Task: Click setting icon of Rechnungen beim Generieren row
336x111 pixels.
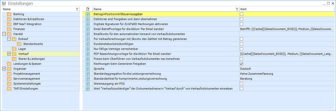Action: [x=88, y=64]
